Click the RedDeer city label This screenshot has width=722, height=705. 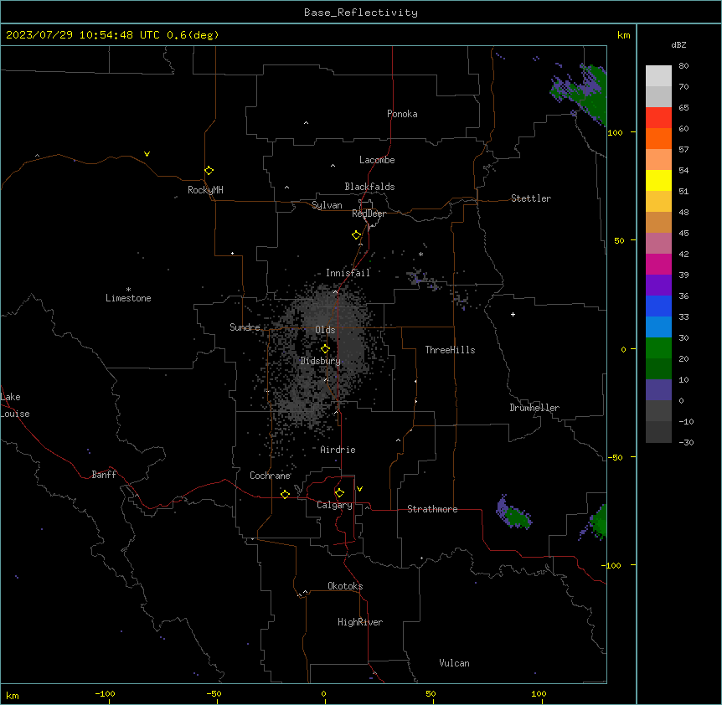click(369, 214)
